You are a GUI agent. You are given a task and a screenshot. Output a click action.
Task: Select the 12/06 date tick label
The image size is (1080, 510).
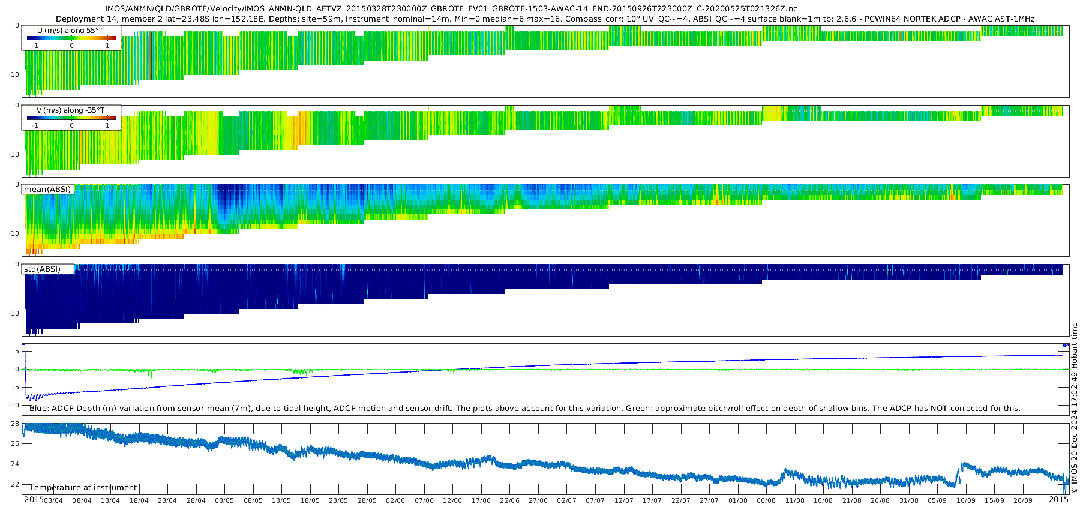pos(452,500)
